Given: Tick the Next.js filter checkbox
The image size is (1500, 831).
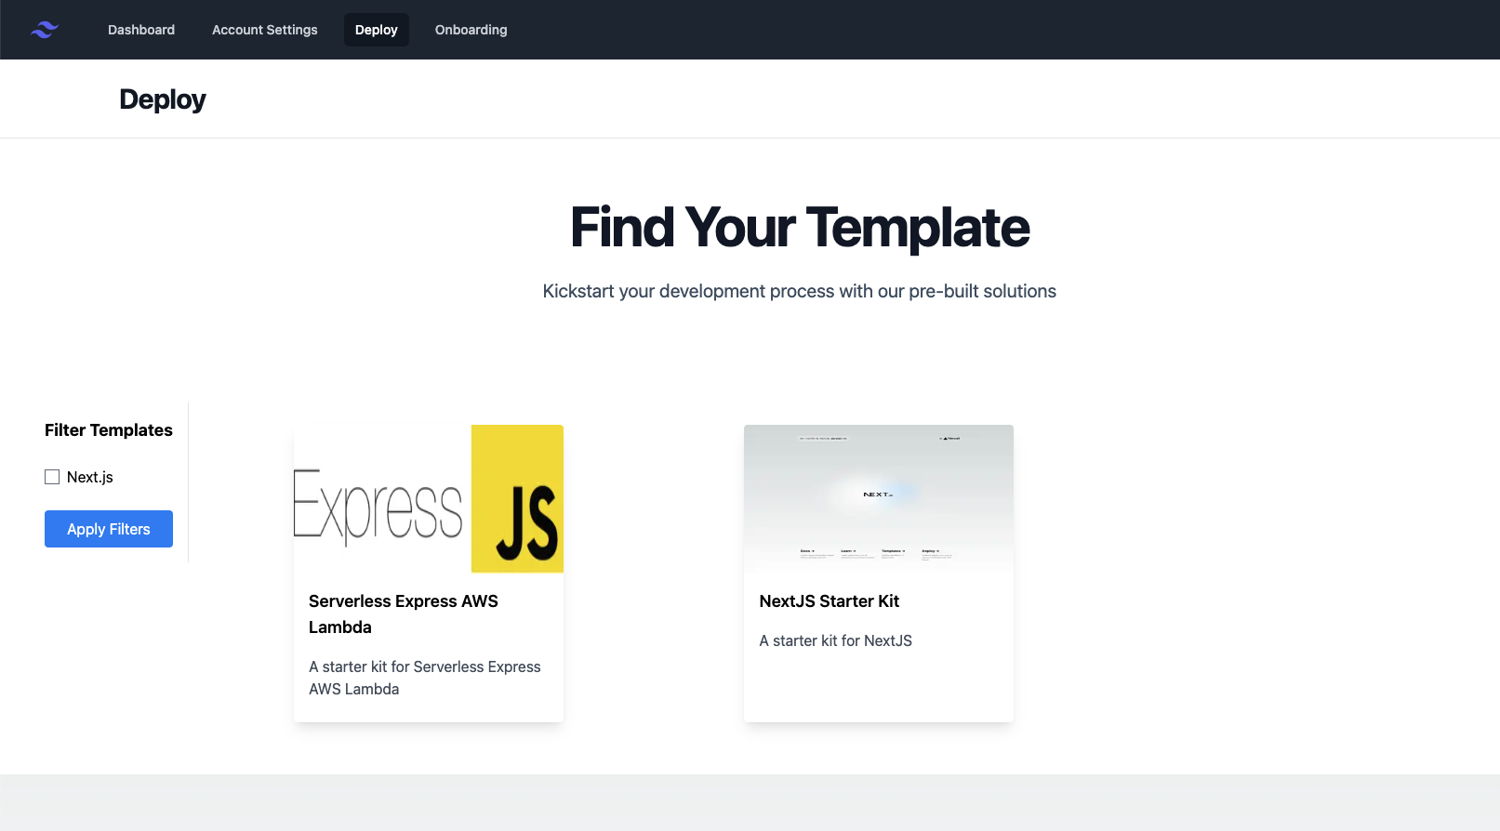Looking at the screenshot, I should [x=52, y=477].
